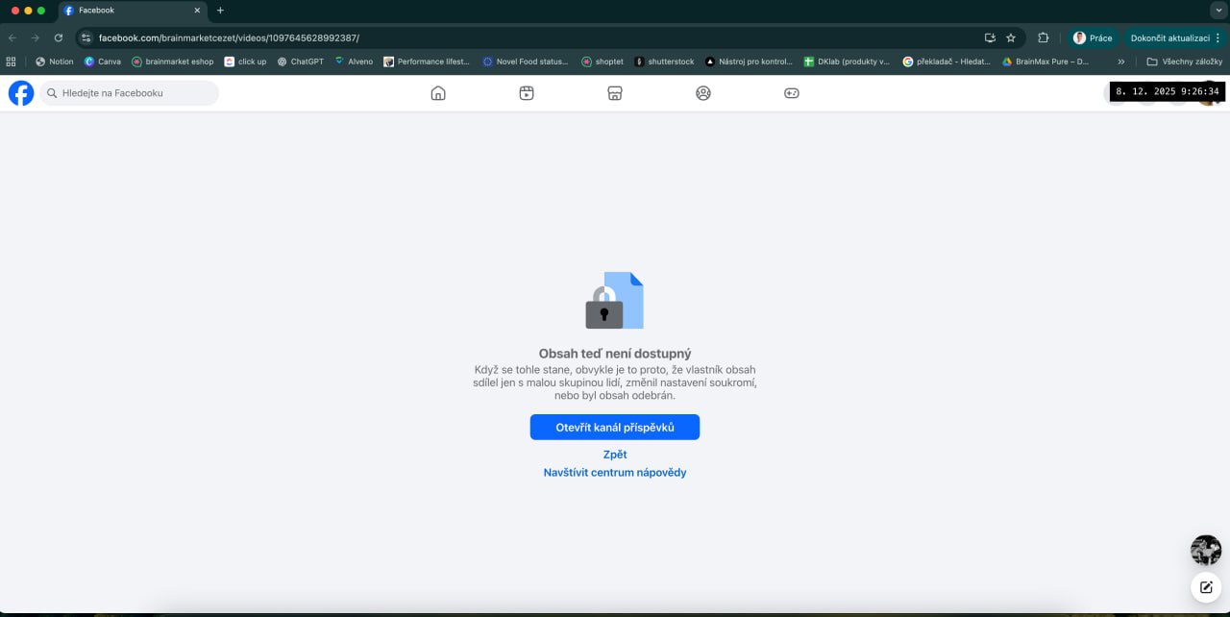The height and width of the screenshot is (617, 1230).
Task: Expand the hidden bookmarks overflow chevron
Action: (1120, 62)
